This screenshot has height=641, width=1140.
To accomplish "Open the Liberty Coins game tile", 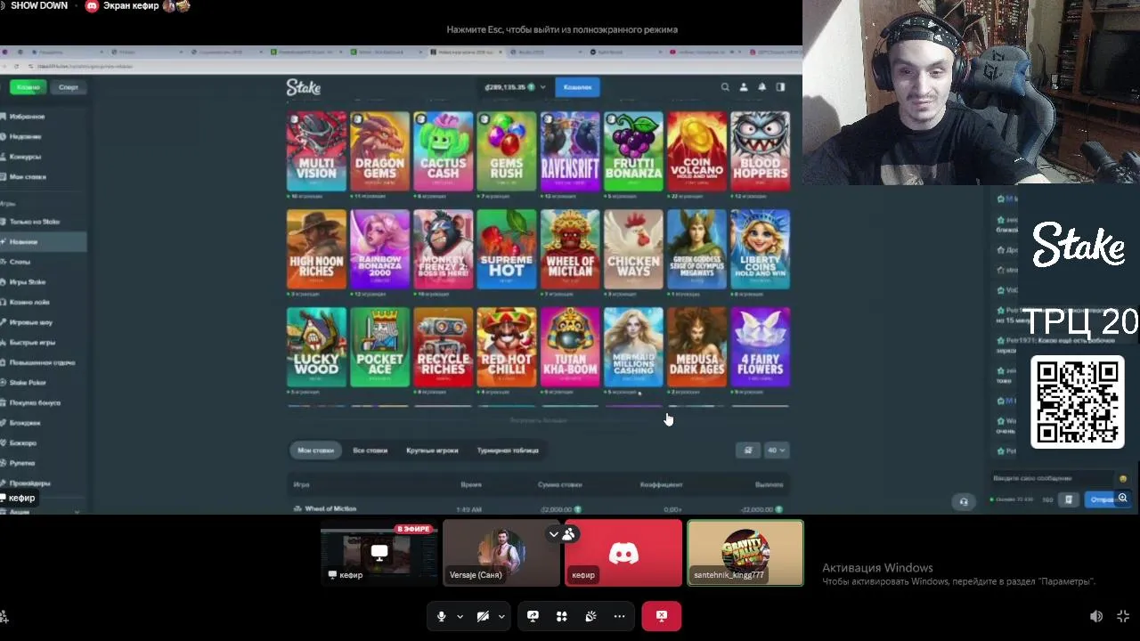I will (761, 249).
